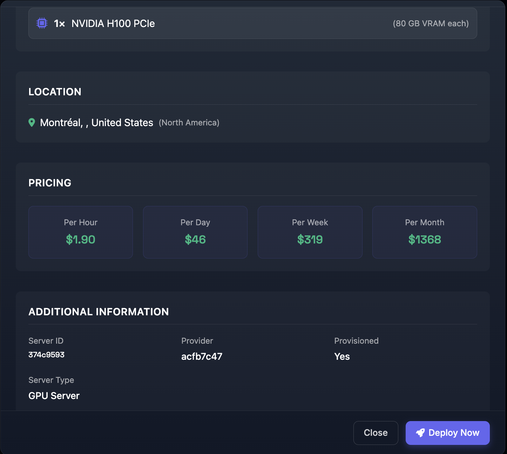This screenshot has width=507, height=454.
Task: Click the location pin icon
Action: (x=32, y=123)
